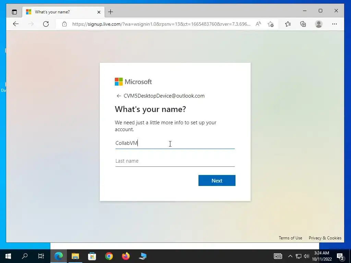Open Task View
351x263 pixels.
pyautogui.click(x=41, y=256)
